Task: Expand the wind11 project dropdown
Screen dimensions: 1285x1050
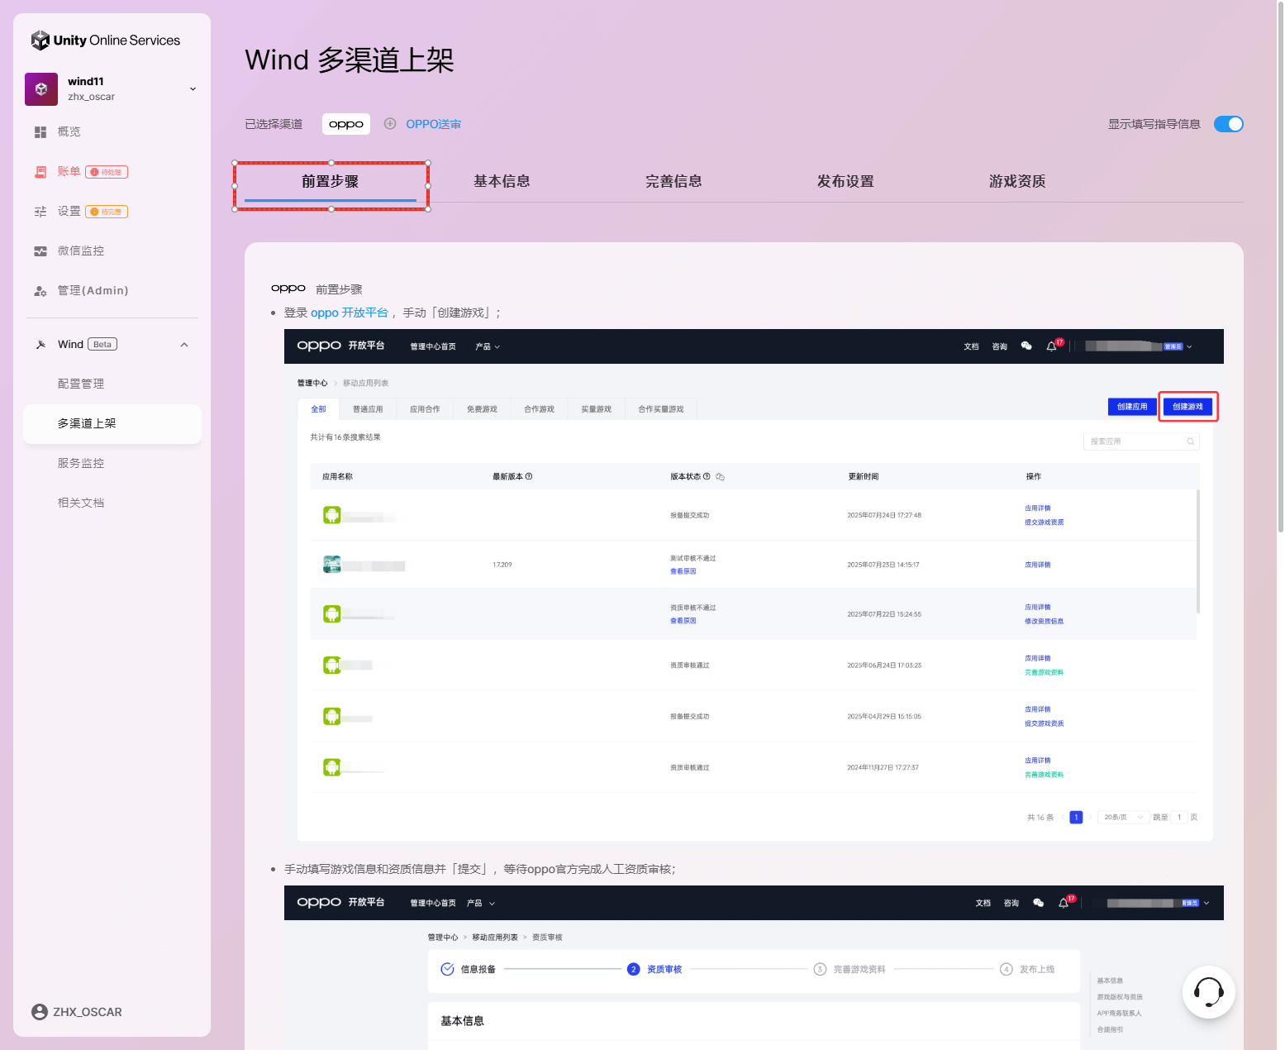Action: tap(193, 89)
